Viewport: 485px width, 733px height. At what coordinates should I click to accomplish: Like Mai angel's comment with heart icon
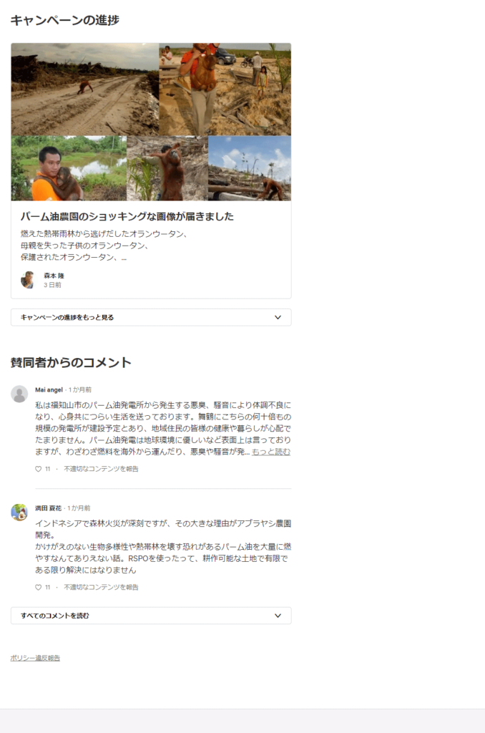click(x=39, y=469)
